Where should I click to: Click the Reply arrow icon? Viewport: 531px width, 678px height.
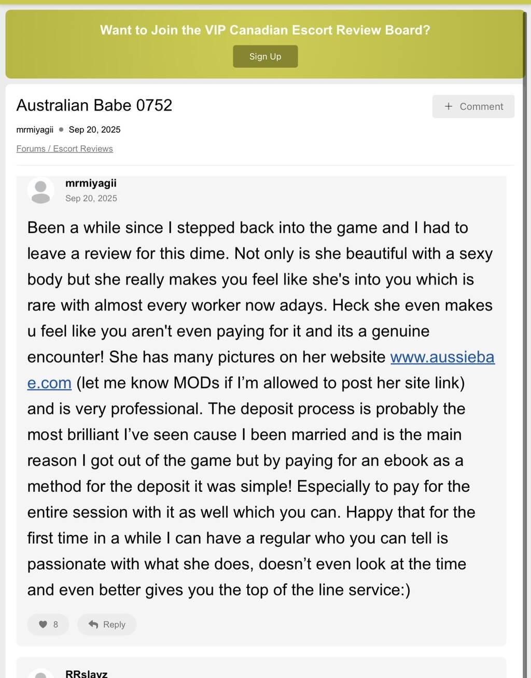93,625
